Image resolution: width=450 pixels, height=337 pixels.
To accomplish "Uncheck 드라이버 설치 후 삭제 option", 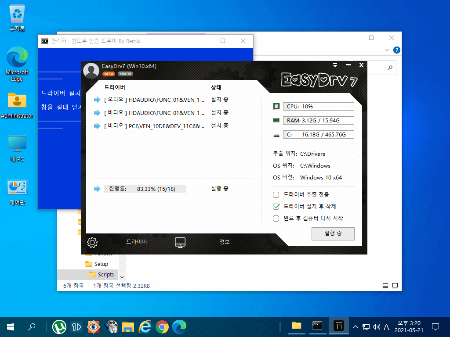I will [276, 207].
